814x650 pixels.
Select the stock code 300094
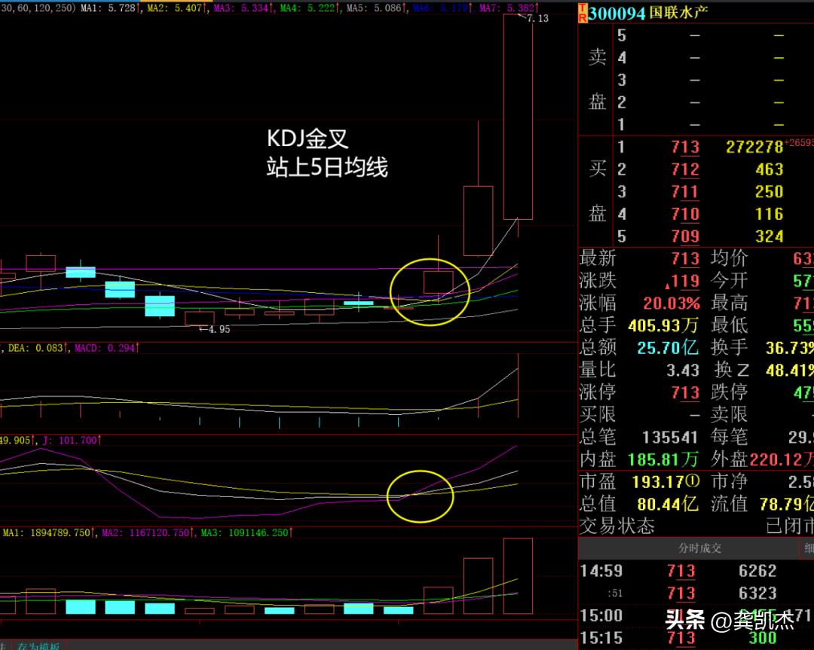pos(617,14)
